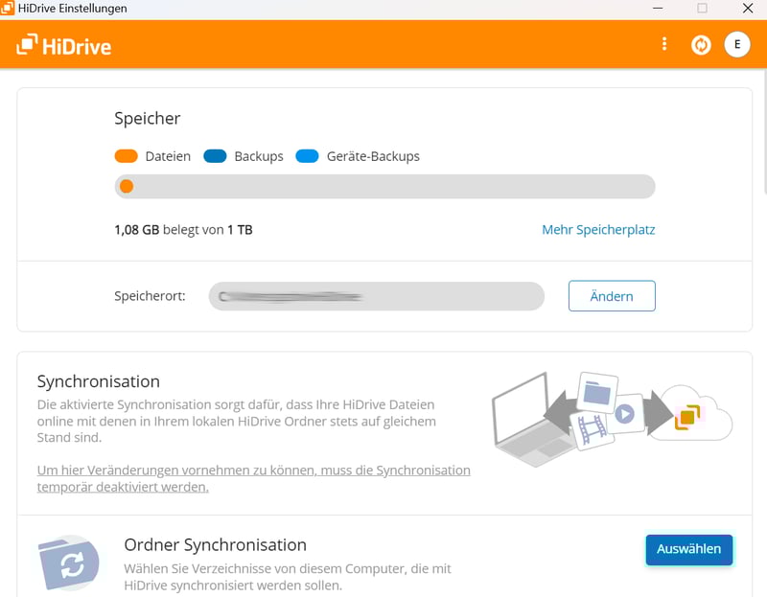Click the storage usage progress bar
767x597 pixels.
click(384, 187)
